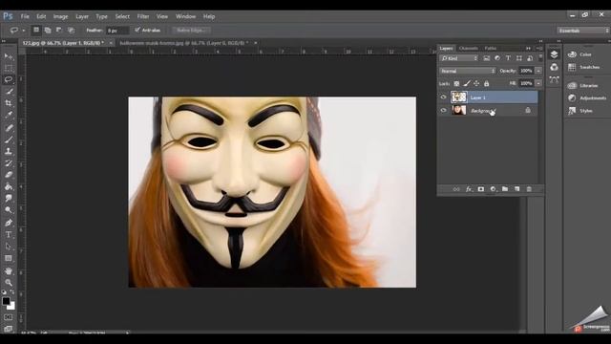Viewport: 611px width, 344px height.
Task: Open the layer Kind filter dropdown
Action: [459, 58]
